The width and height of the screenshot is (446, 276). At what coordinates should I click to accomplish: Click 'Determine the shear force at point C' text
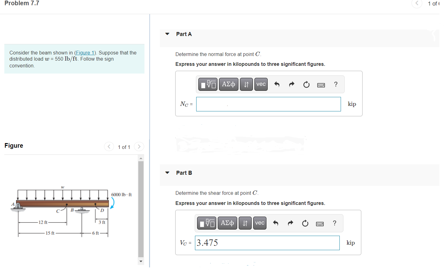(217, 193)
